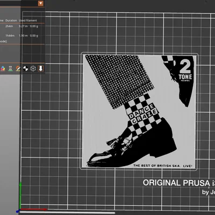Image resolution: width=215 pixels, height=215 pixels.
Task: Toggle the tool marker pencil icon
Action: [x=18, y=68]
